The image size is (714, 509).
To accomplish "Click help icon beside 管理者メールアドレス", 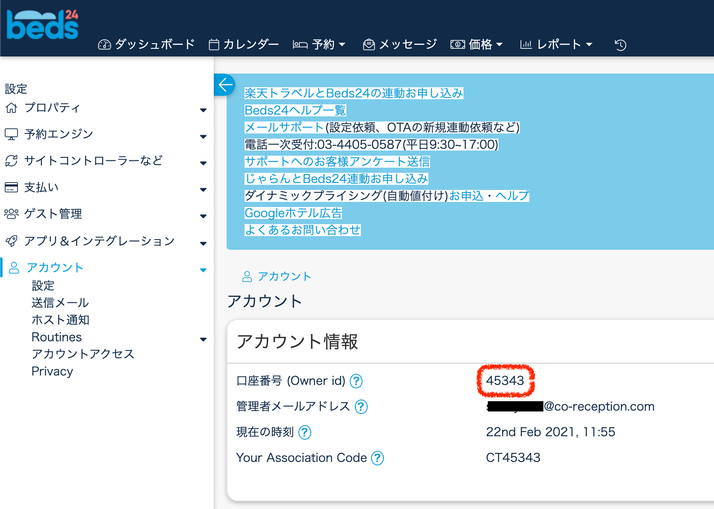I will 361,406.
